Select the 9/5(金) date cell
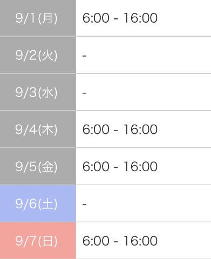Viewport: 211px width, 259px height. (x=38, y=167)
